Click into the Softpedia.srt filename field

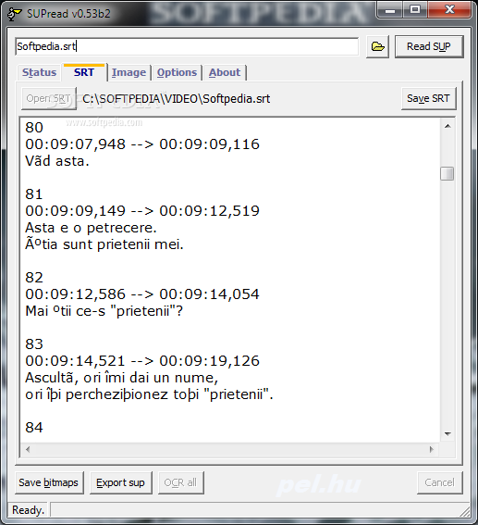(x=187, y=46)
